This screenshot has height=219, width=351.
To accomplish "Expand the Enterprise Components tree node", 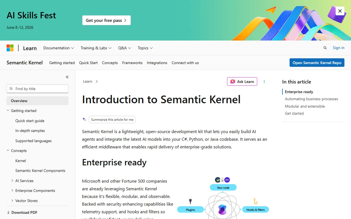I will [33, 191].
